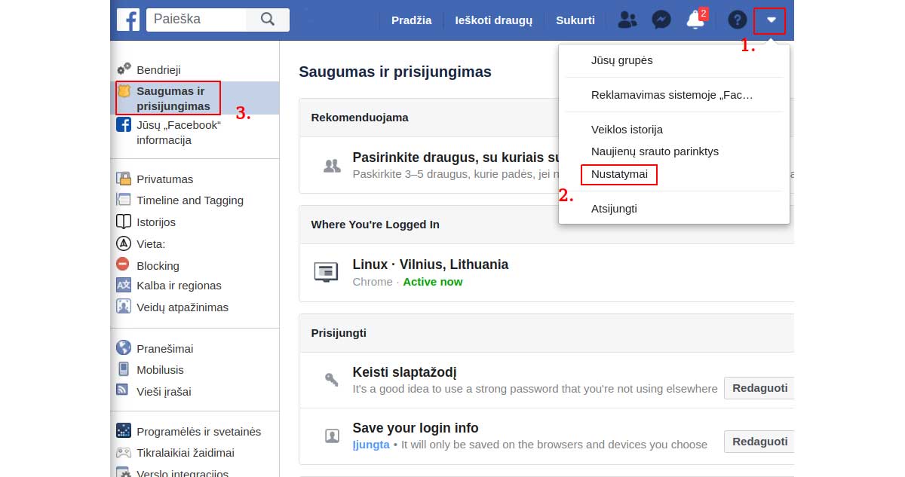Open notifications bell icon
The image size is (905, 477).
(695, 20)
